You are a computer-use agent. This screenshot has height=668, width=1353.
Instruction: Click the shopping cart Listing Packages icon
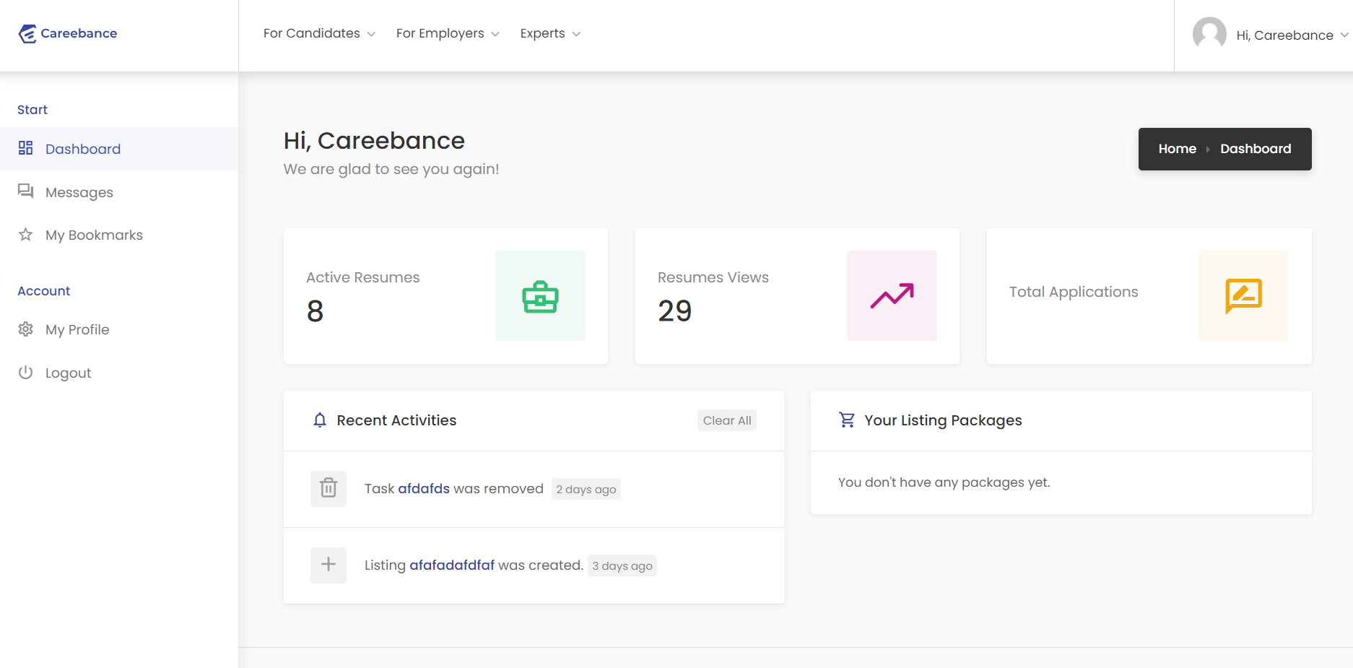pos(847,420)
